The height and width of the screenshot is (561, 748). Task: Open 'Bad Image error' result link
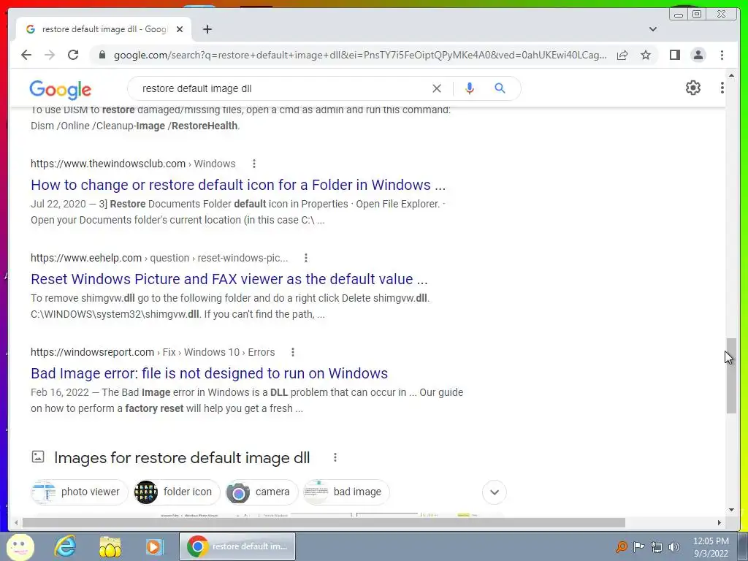coord(209,373)
